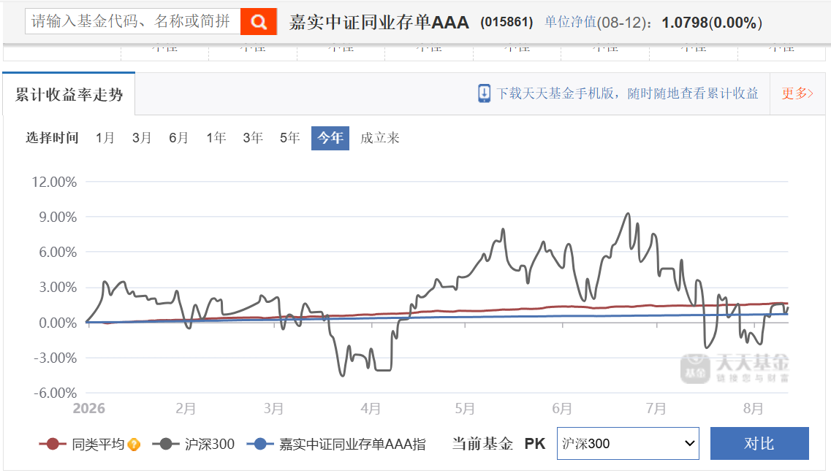Focus the fund code search input field
This screenshot has width=831, height=473.
(132, 21)
